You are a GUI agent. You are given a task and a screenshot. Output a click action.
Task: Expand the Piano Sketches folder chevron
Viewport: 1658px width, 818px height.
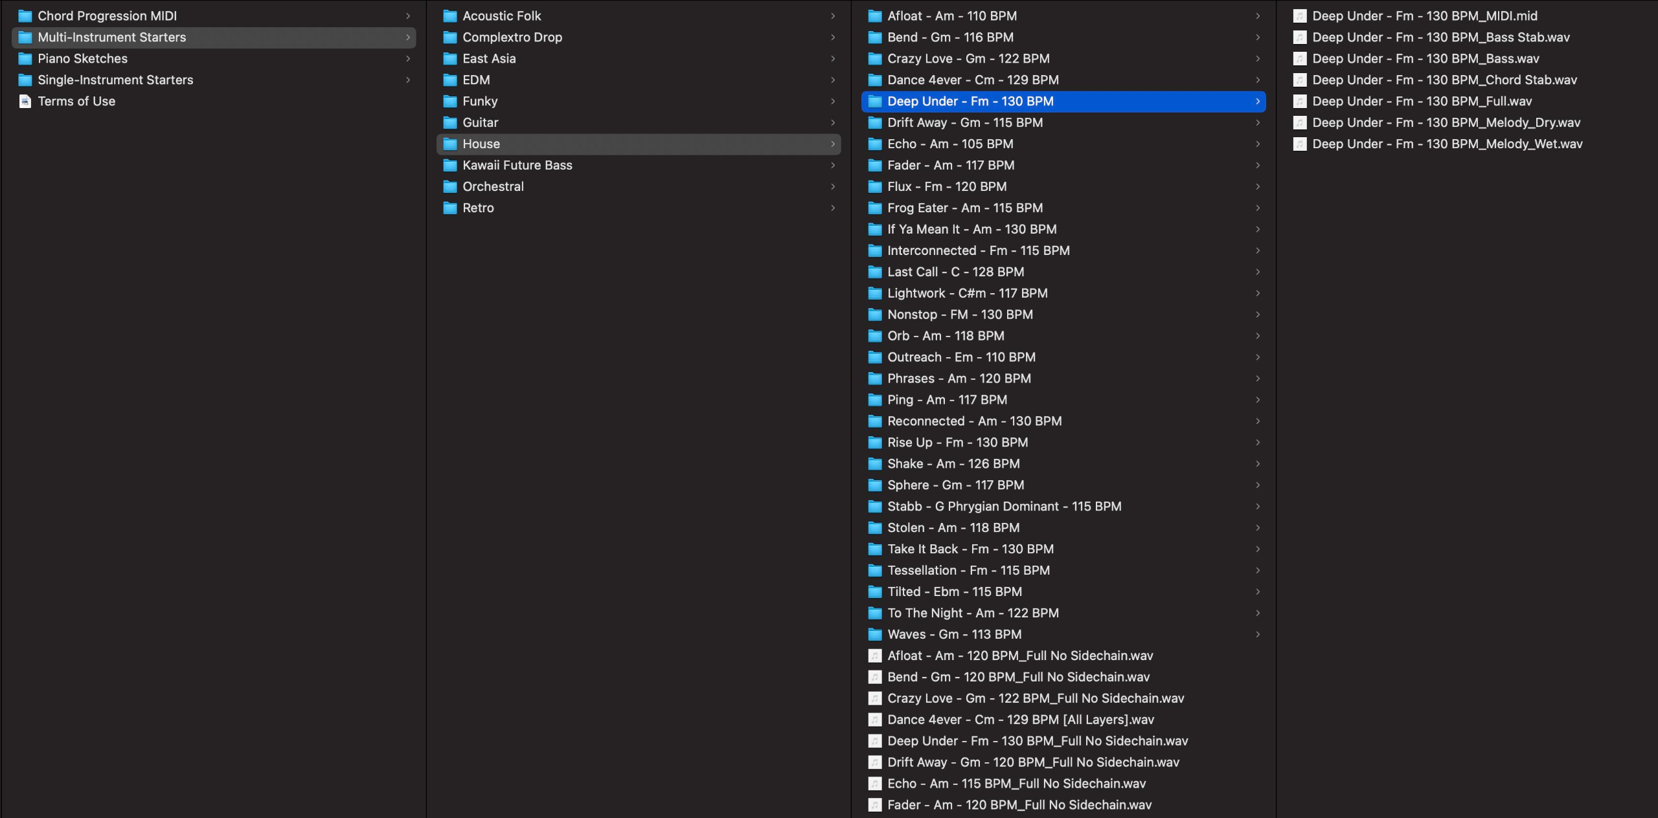pyautogui.click(x=408, y=59)
